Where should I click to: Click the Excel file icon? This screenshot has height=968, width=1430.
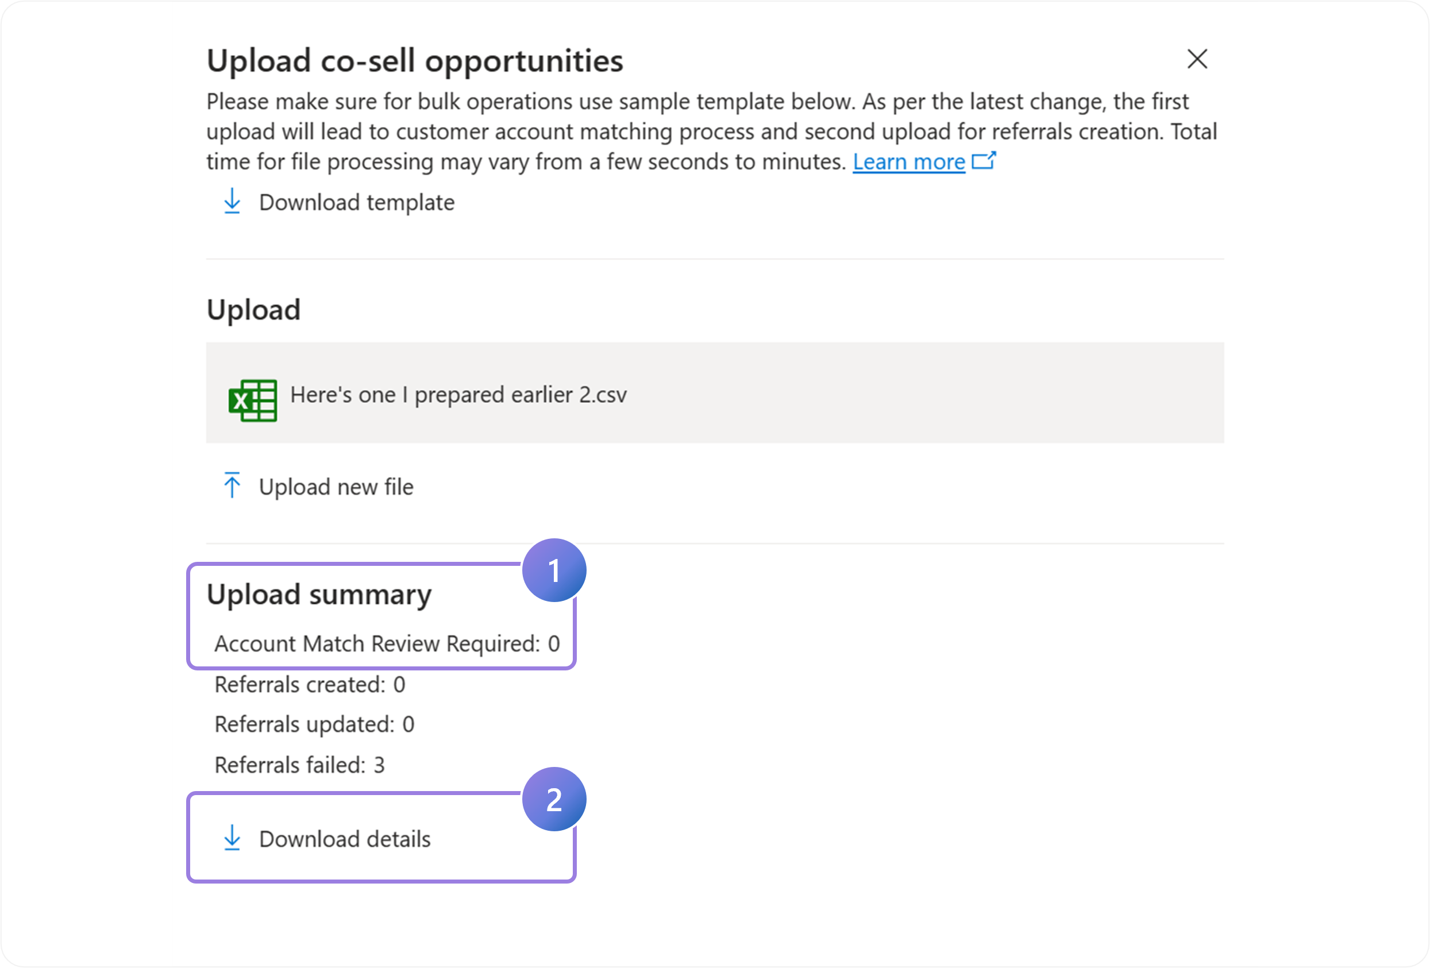coord(252,400)
